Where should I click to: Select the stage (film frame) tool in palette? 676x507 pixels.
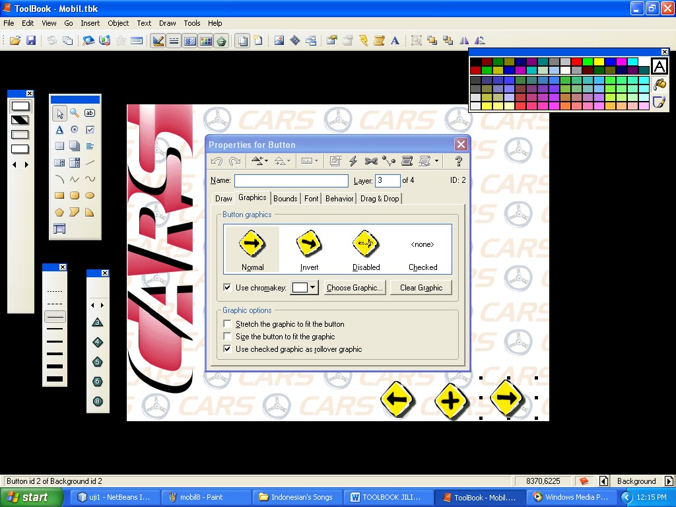click(59, 228)
